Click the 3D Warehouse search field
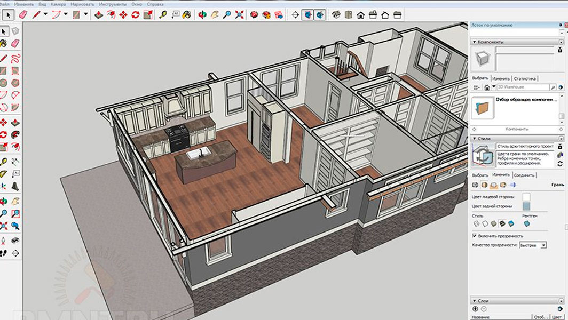Screen dimensions: 568x320 pyautogui.click(x=523, y=87)
